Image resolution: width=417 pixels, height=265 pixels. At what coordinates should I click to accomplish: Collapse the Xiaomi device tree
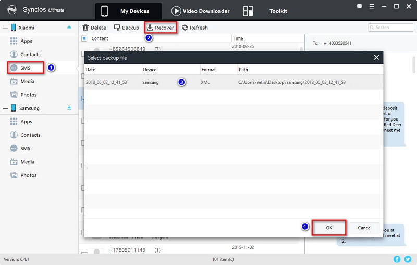6,28
